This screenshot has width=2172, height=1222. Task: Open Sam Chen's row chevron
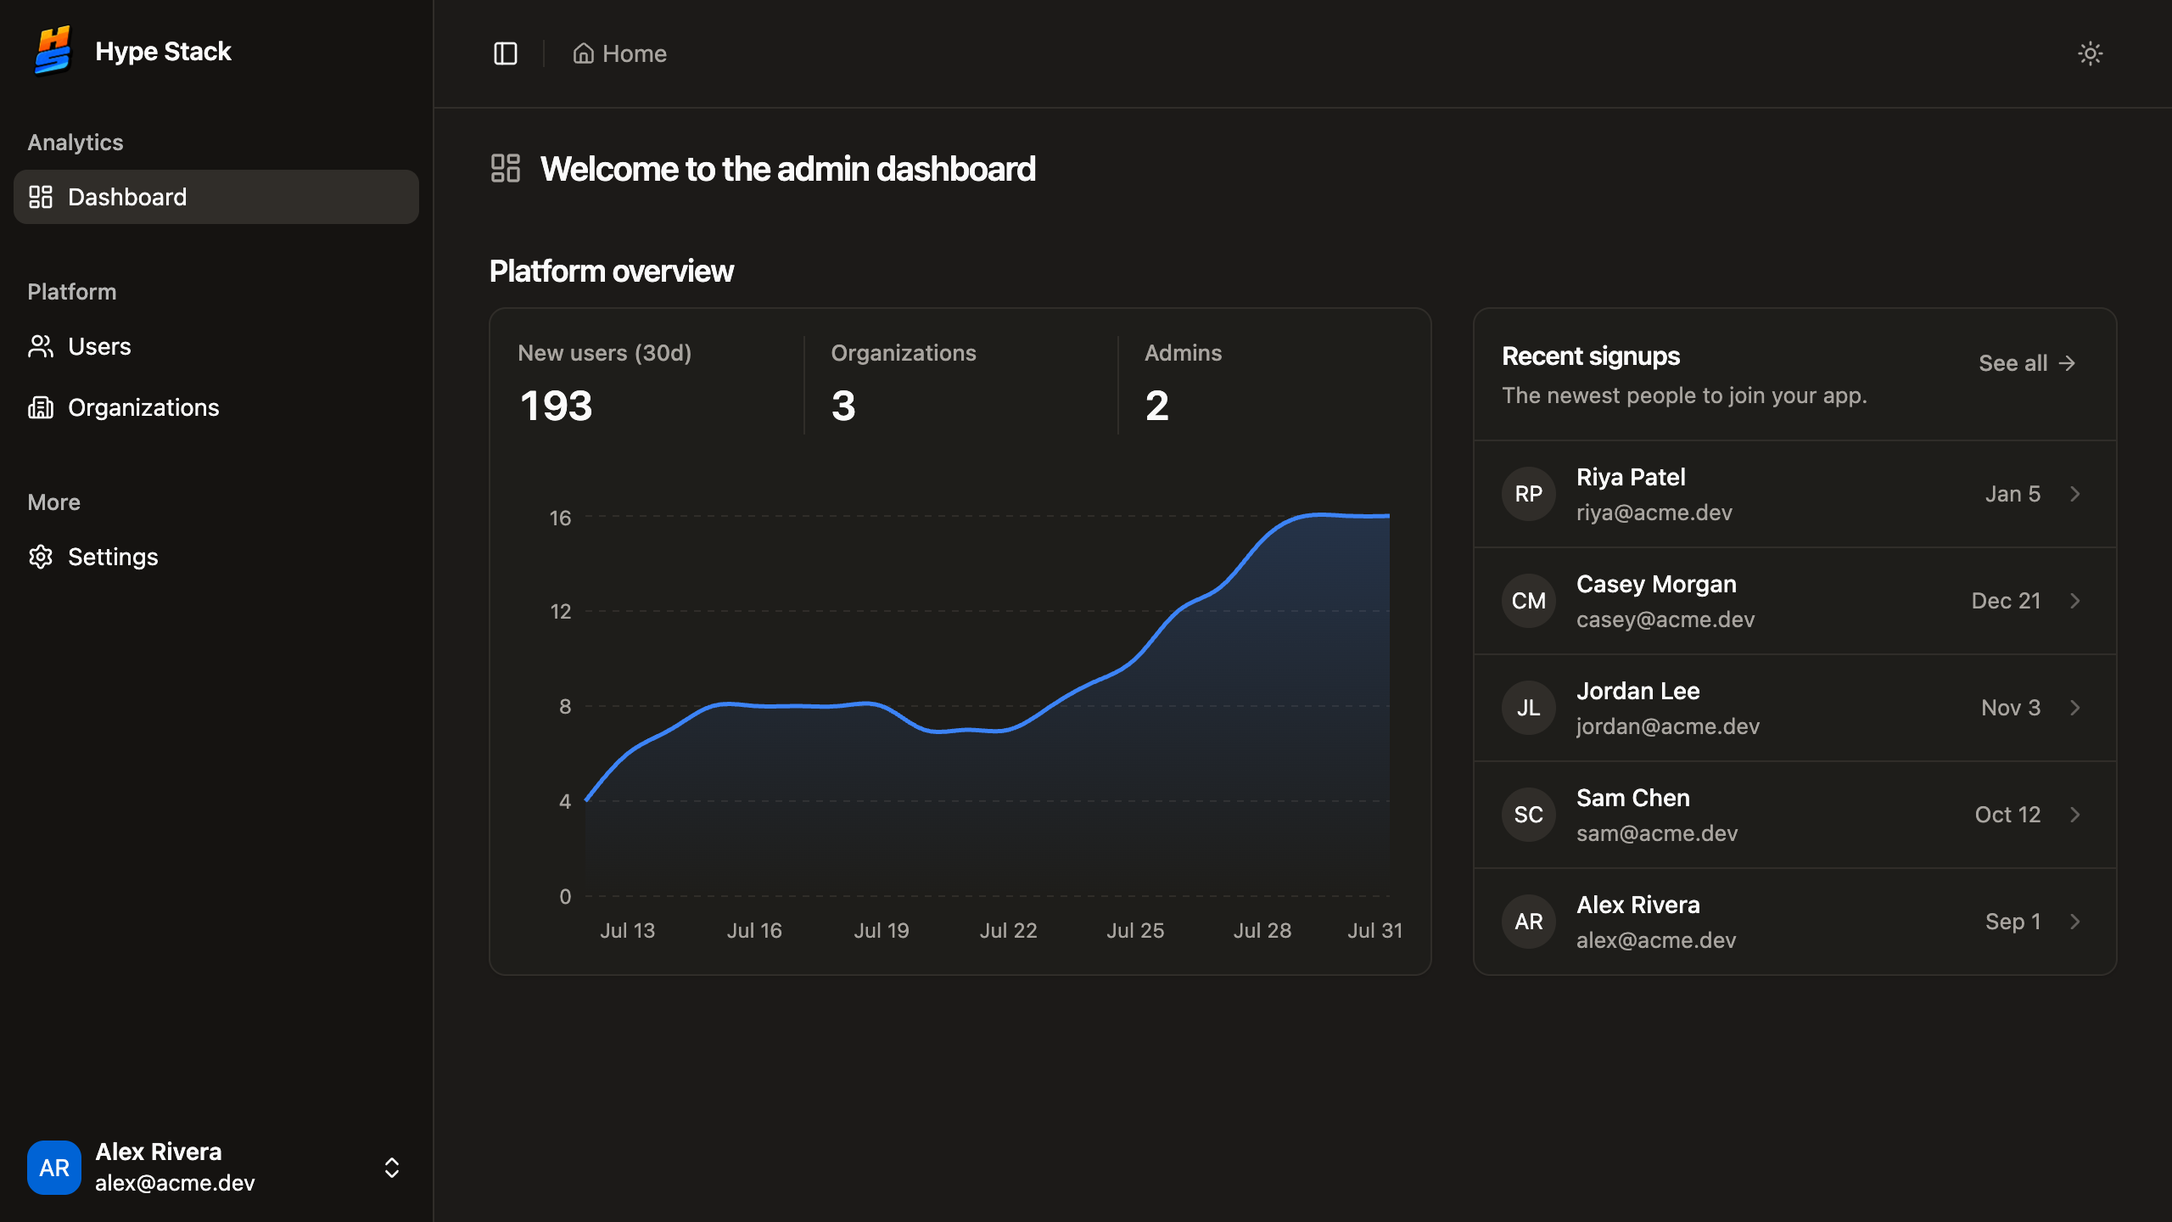(x=2075, y=815)
